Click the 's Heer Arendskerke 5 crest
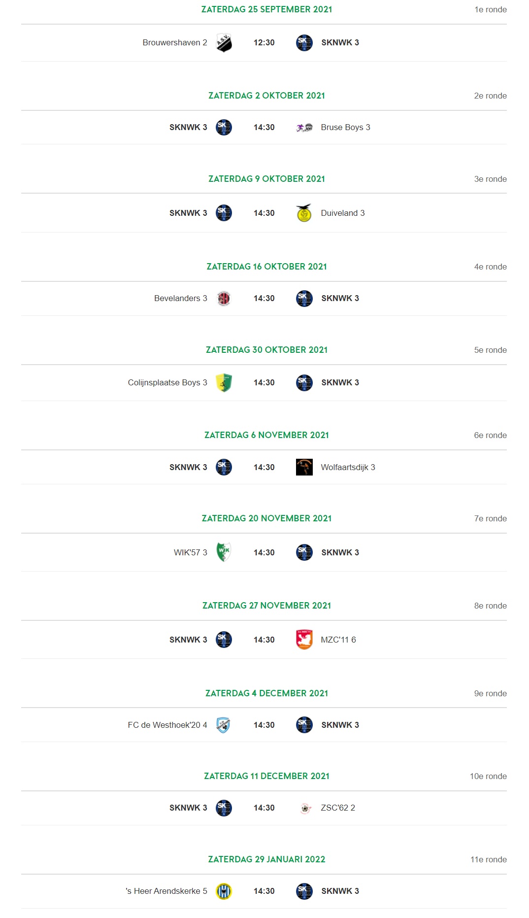 point(224,891)
